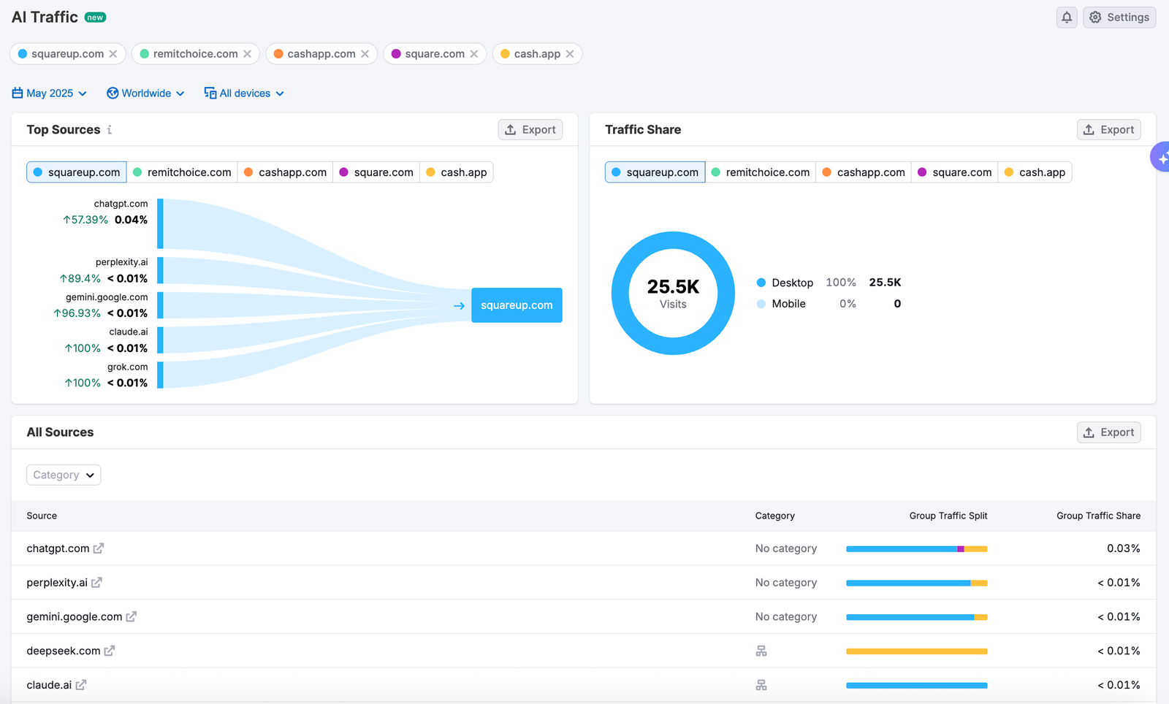Open the May 2025 date picker

pyautogui.click(x=50, y=93)
